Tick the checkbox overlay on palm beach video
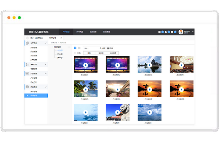This screenshot has width=220, height=141. click(77, 95)
